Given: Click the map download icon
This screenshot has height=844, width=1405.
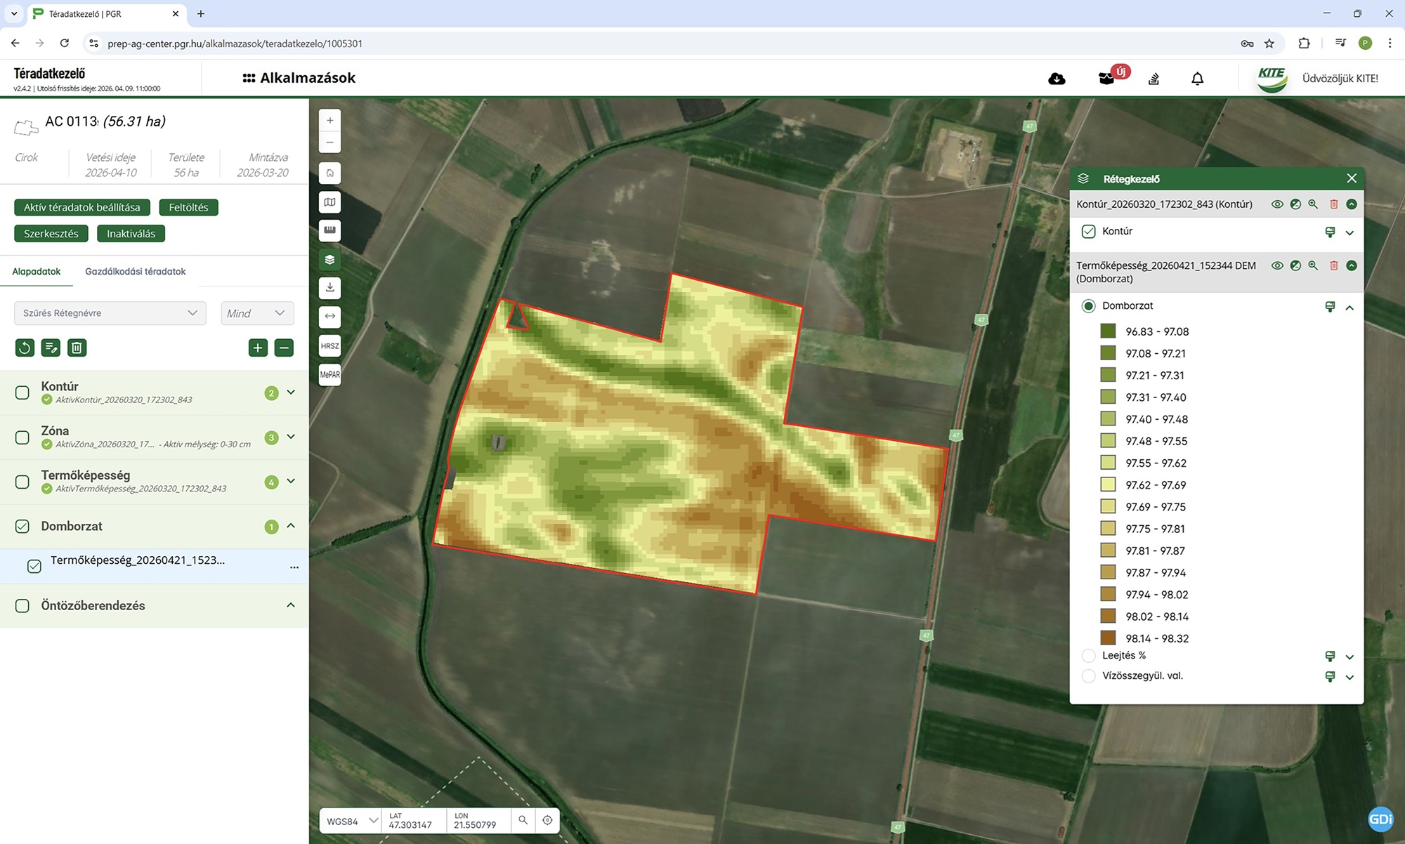Looking at the screenshot, I should (x=329, y=288).
